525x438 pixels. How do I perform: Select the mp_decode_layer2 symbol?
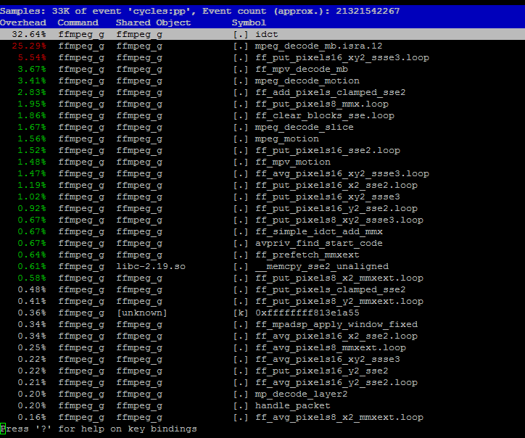tap(301, 394)
